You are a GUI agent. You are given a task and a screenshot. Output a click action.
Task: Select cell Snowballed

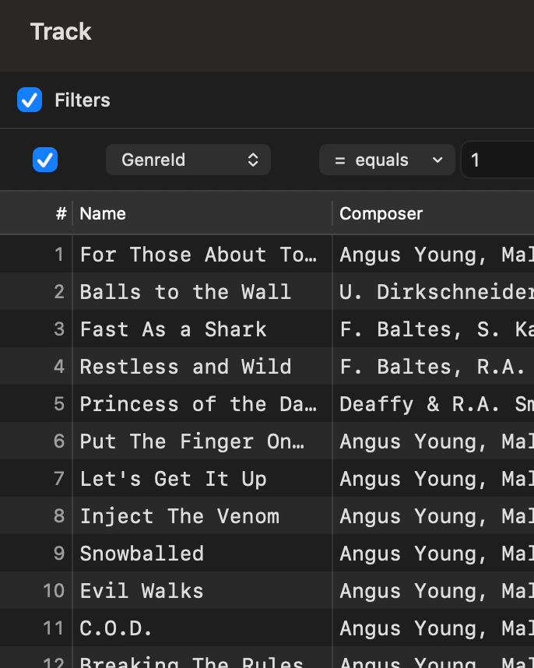(x=202, y=554)
